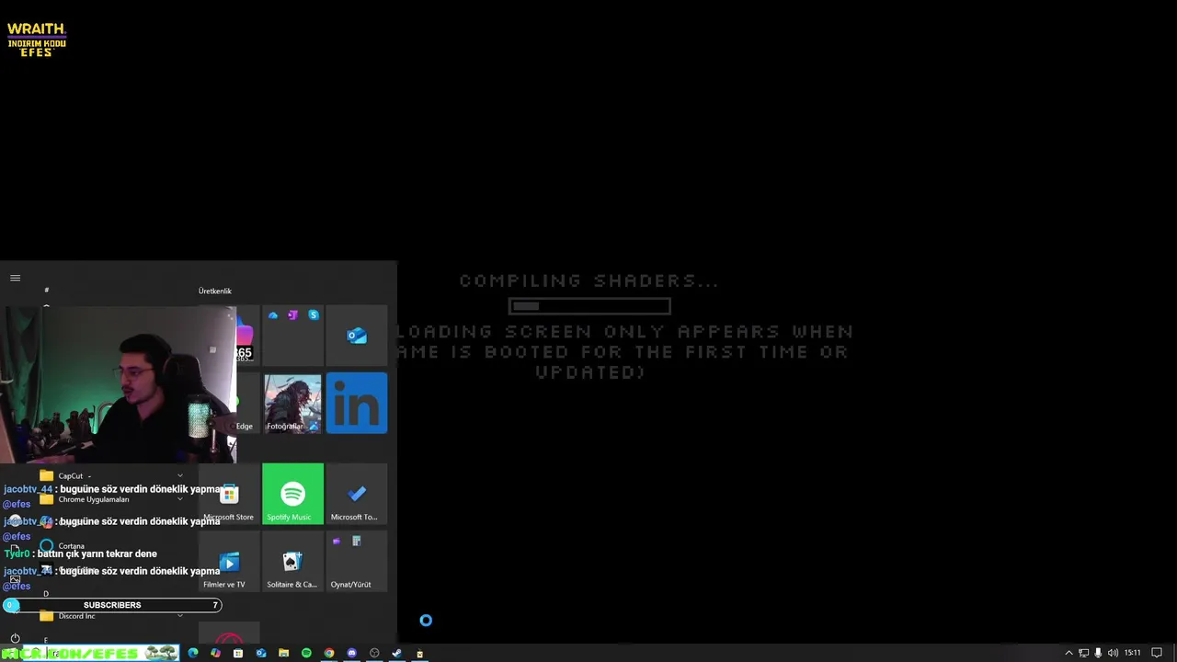Switch to Discord in the taskbar
This screenshot has width=1177, height=662.
tap(351, 653)
